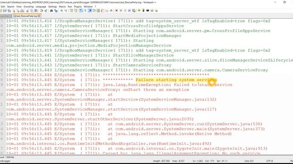Viewport: 293px width, 164px height.
Task: Start macro recording with red record icon
Action: 116,10
